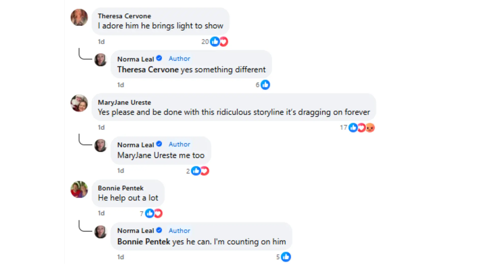This screenshot has height=274, width=488.
Task: Click the like icon showing 5 reactions
Action: 286,257
